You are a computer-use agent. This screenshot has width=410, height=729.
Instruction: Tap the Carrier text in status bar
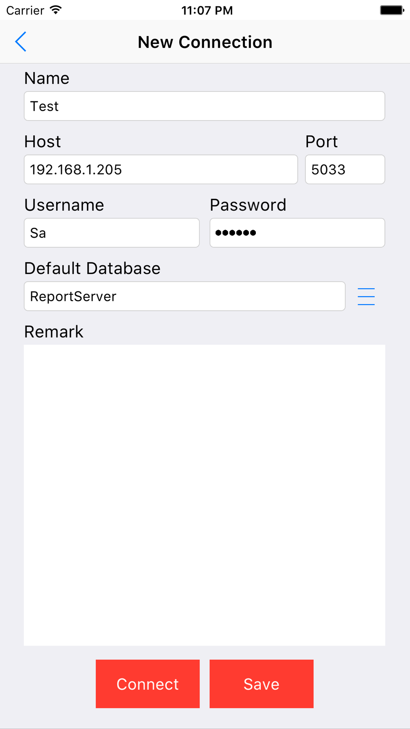[25, 10]
